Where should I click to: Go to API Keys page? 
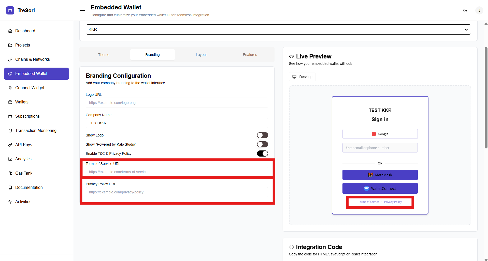(x=23, y=145)
